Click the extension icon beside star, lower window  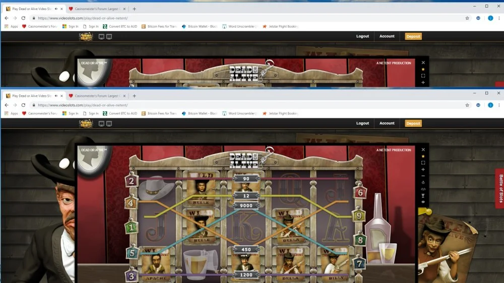click(x=478, y=105)
